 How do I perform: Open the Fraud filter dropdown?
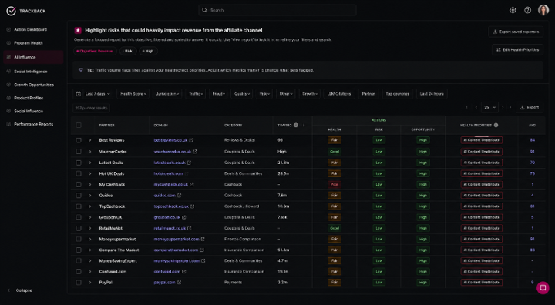click(218, 94)
